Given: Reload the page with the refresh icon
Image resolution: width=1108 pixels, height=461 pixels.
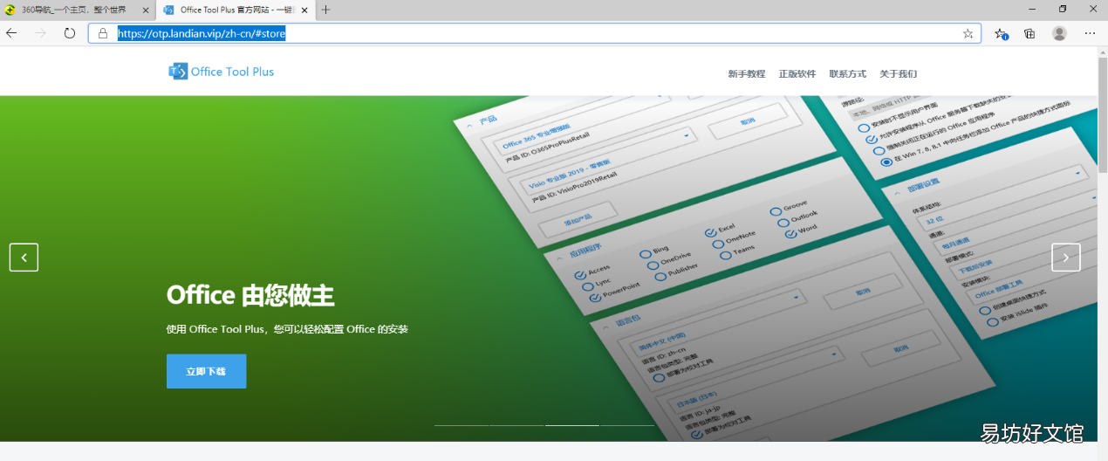Looking at the screenshot, I should [70, 33].
